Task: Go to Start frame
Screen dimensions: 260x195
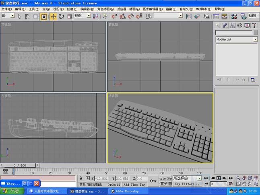Action: [206, 178]
